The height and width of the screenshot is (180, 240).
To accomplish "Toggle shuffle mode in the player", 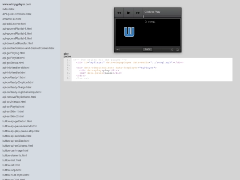I will point(172,50).
